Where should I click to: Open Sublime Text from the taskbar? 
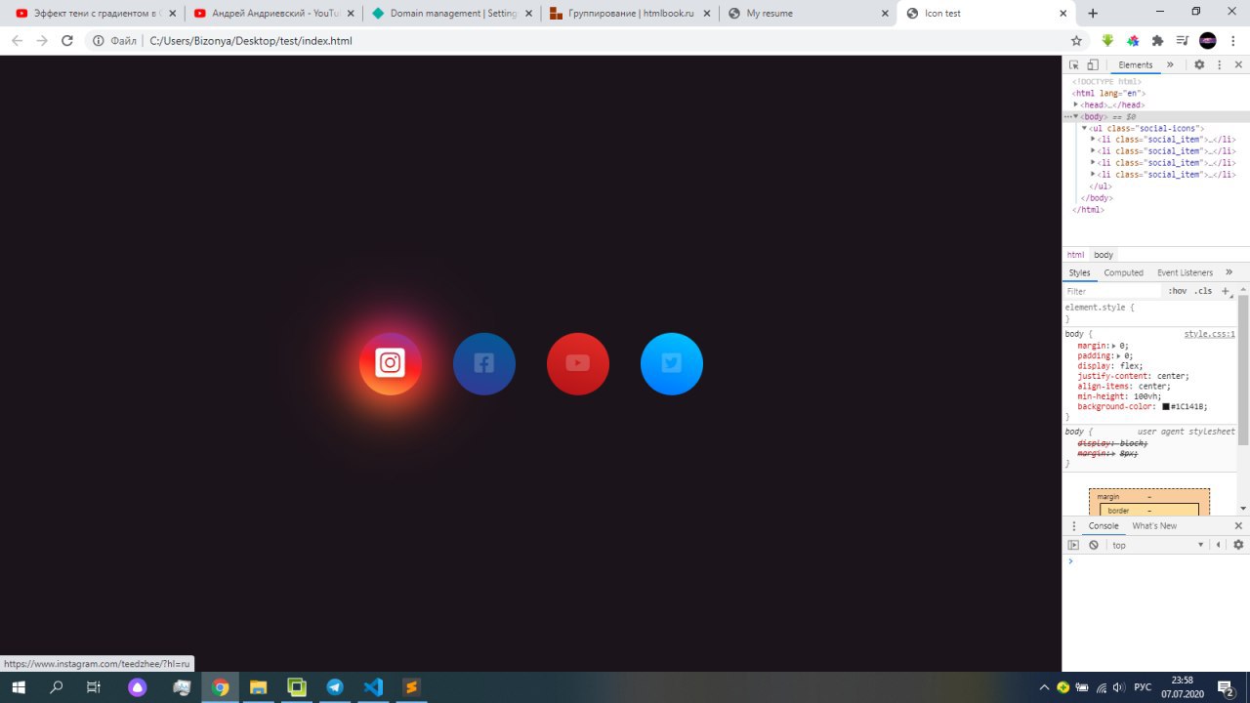[x=411, y=687]
